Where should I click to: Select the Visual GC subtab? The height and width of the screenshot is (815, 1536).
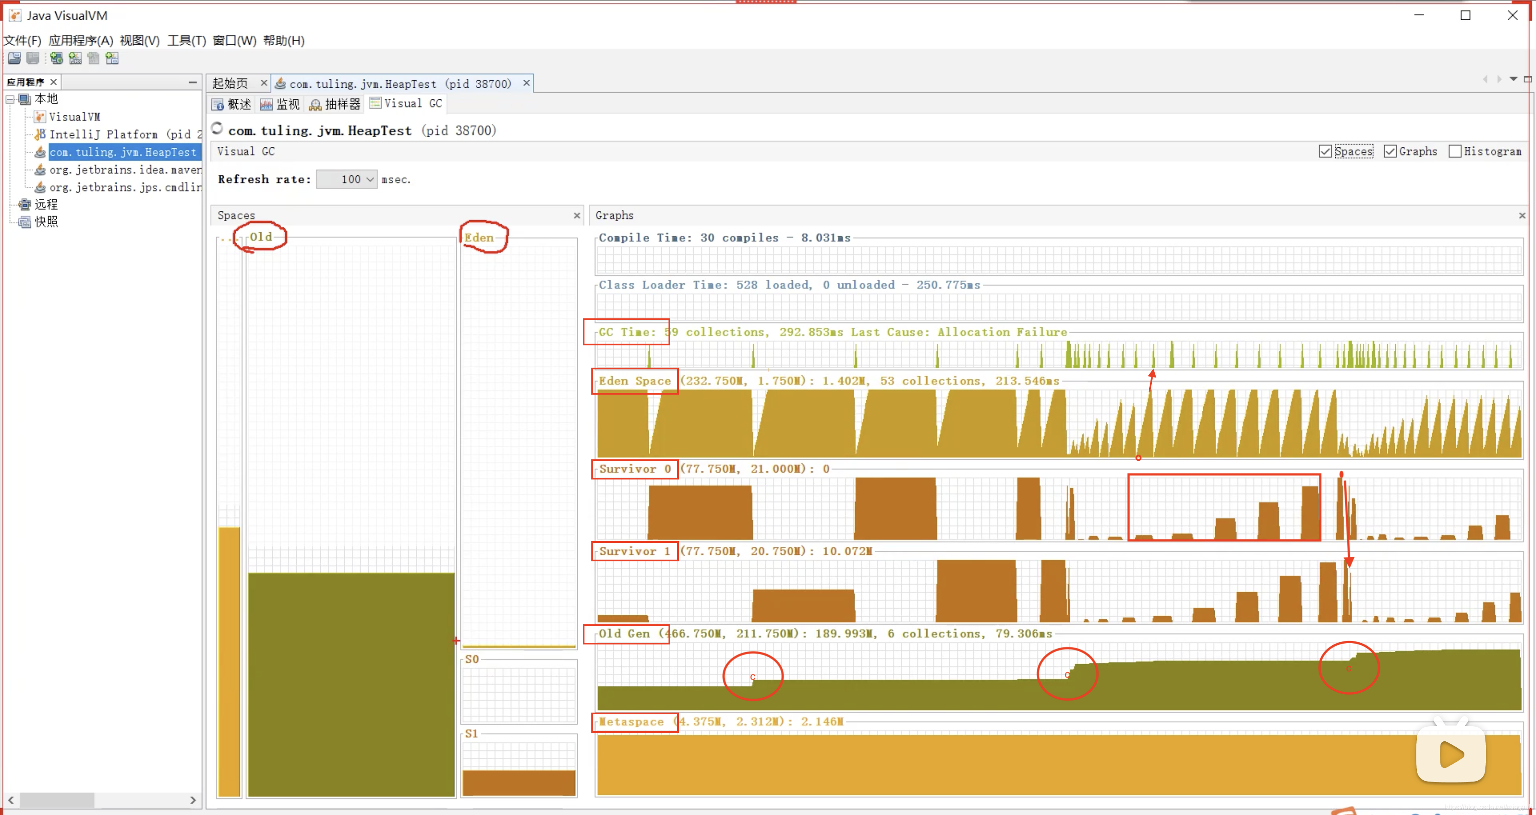point(406,104)
